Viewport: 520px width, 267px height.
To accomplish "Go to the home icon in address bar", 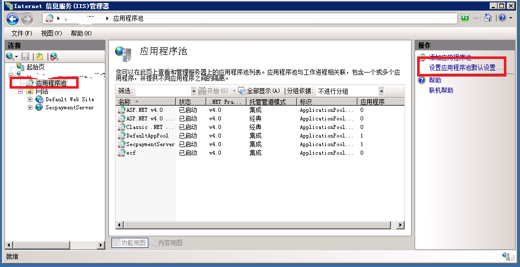I will pos(488,18).
